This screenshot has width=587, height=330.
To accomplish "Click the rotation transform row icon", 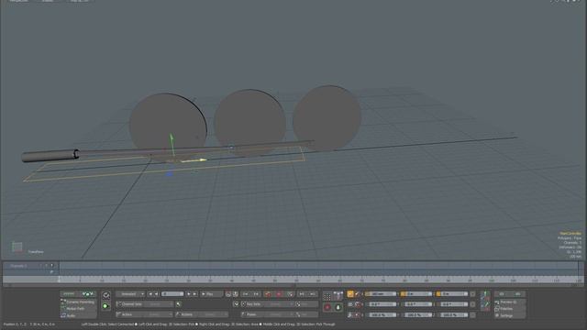I will tap(350, 304).
